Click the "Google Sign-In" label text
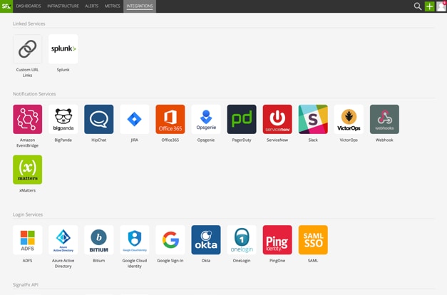Screen dimensions: 447x295 (170, 261)
